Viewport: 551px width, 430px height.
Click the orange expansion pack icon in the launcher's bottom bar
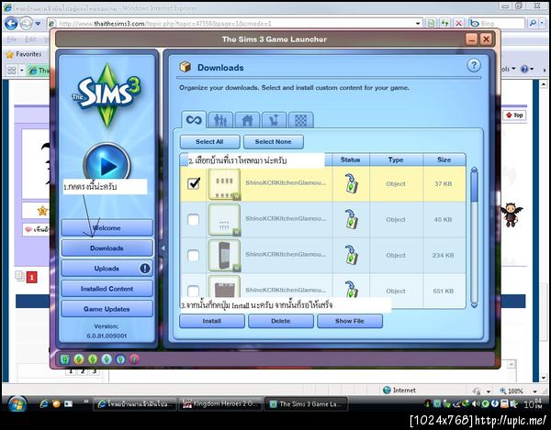(x=79, y=358)
